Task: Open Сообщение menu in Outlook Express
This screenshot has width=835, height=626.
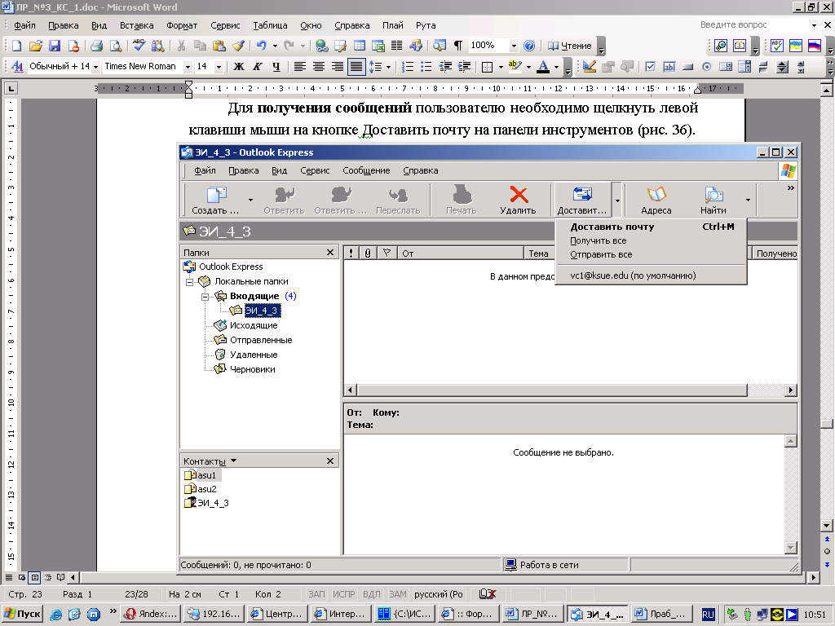Action: (366, 170)
